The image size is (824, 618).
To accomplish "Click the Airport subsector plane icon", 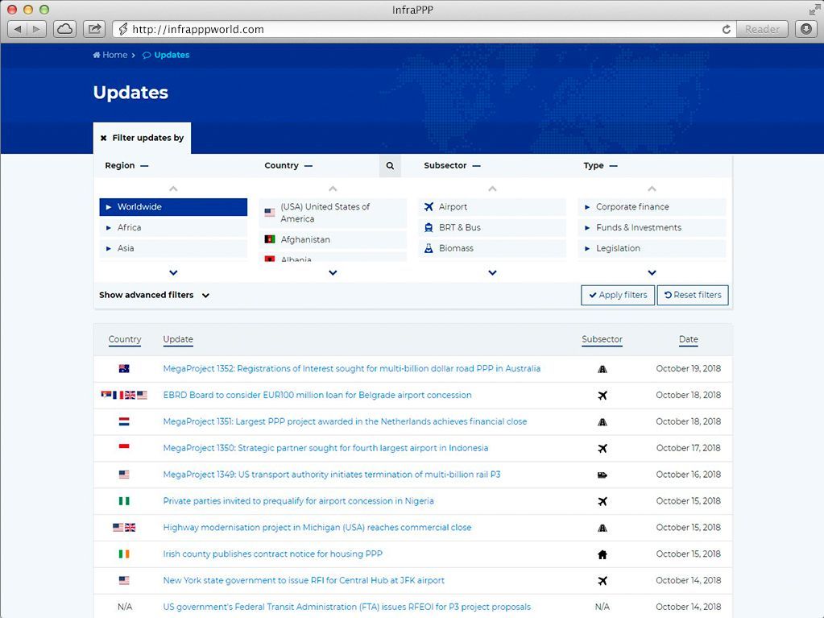I will (x=429, y=207).
